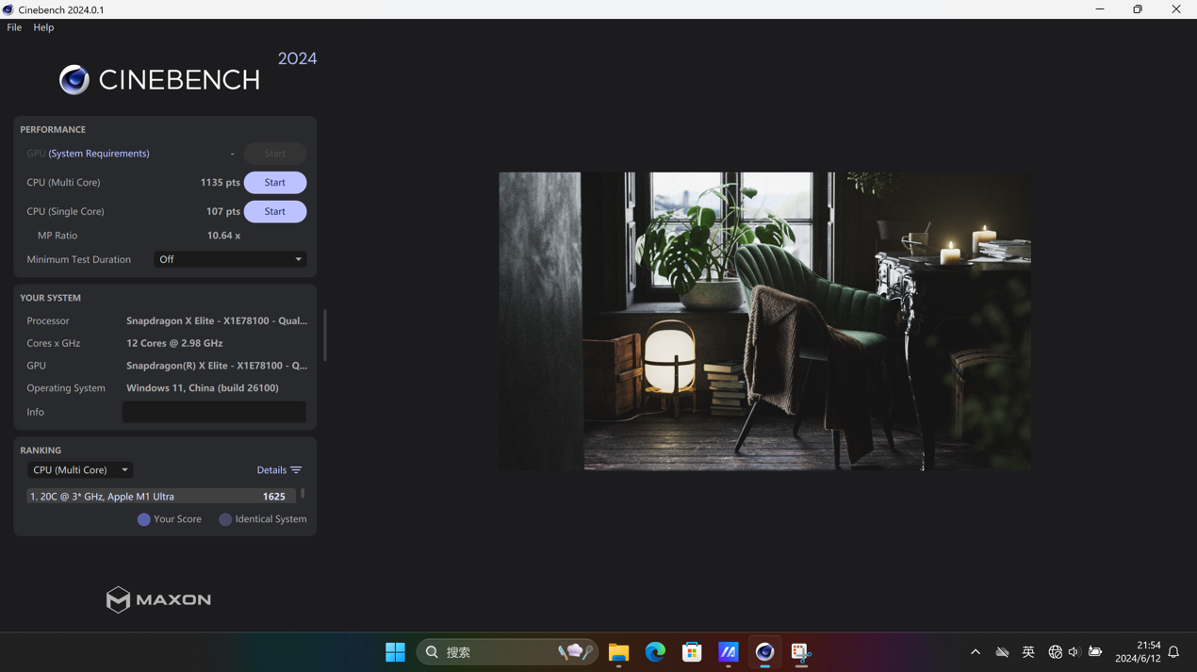Click the ranking list scrollbar
The height and width of the screenshot is (672, 1197).
point(303,494)
